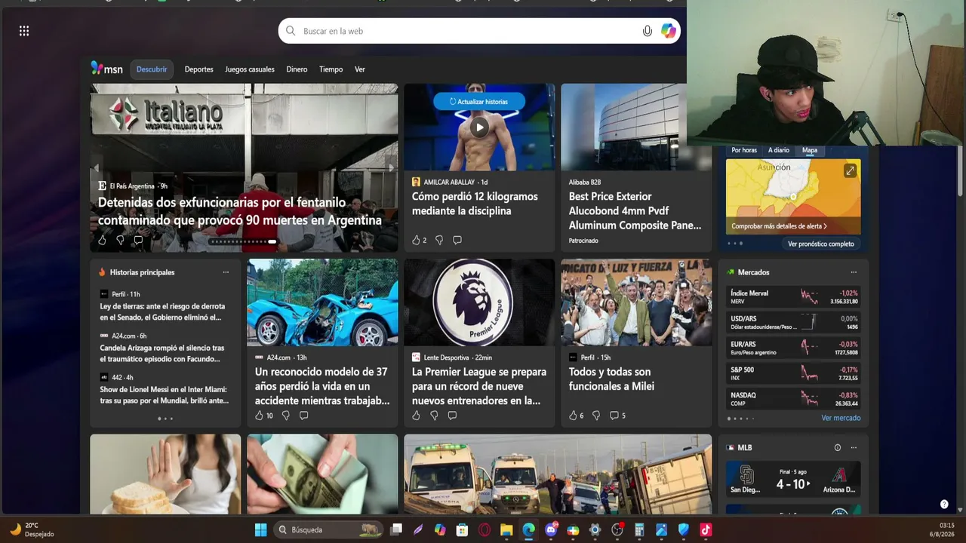Viewport: 966px width, 543px height.
Task: Open comments on the modelo accidente story
Action: tap(303, 416)
